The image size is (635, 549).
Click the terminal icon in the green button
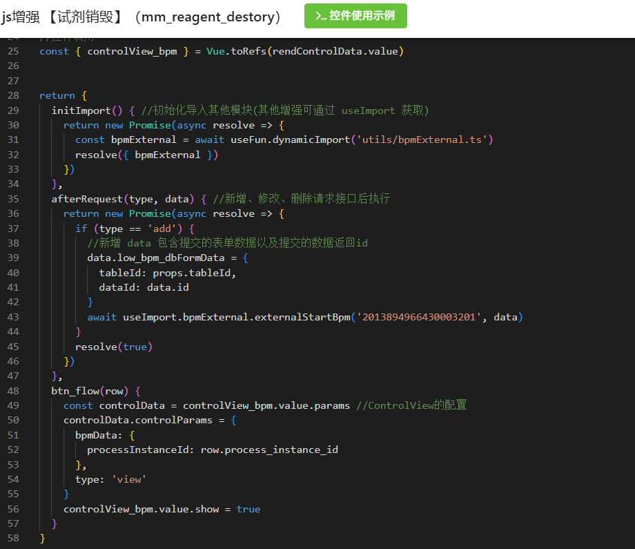(x=320, y=16)
